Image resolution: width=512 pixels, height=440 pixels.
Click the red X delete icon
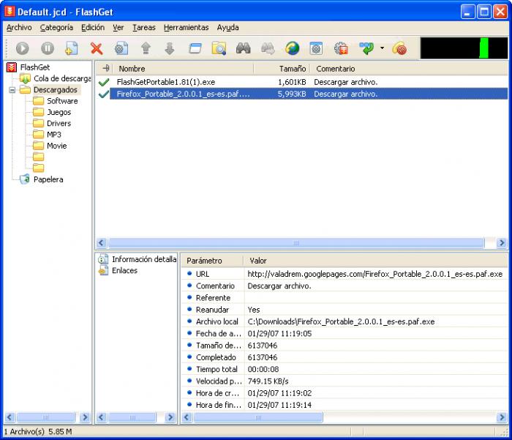[96, 48]
